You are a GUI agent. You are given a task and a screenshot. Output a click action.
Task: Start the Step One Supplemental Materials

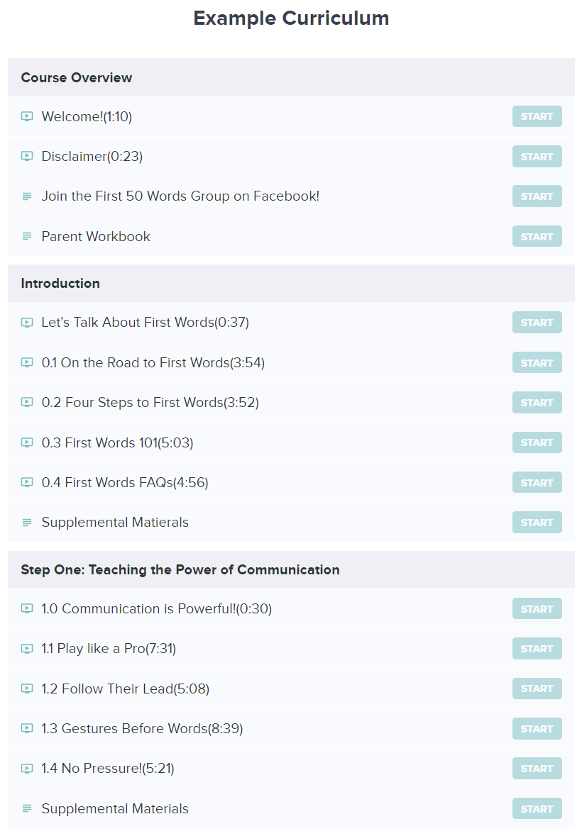pos(537,809)
